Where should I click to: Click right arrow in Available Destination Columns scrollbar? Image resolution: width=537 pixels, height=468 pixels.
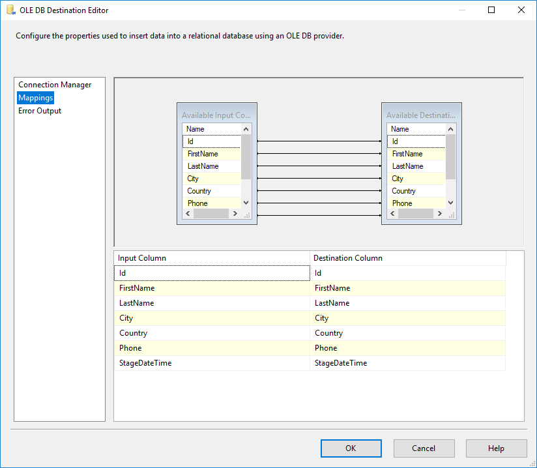440,213
